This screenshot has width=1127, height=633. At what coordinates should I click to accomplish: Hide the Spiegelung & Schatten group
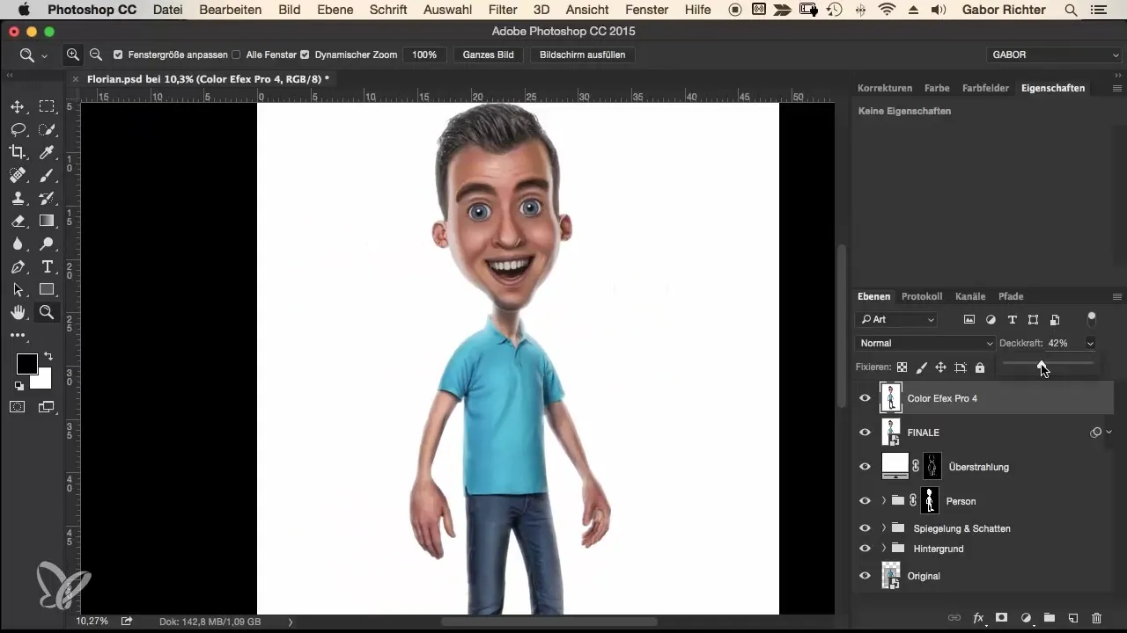click(x=865, y=528)
